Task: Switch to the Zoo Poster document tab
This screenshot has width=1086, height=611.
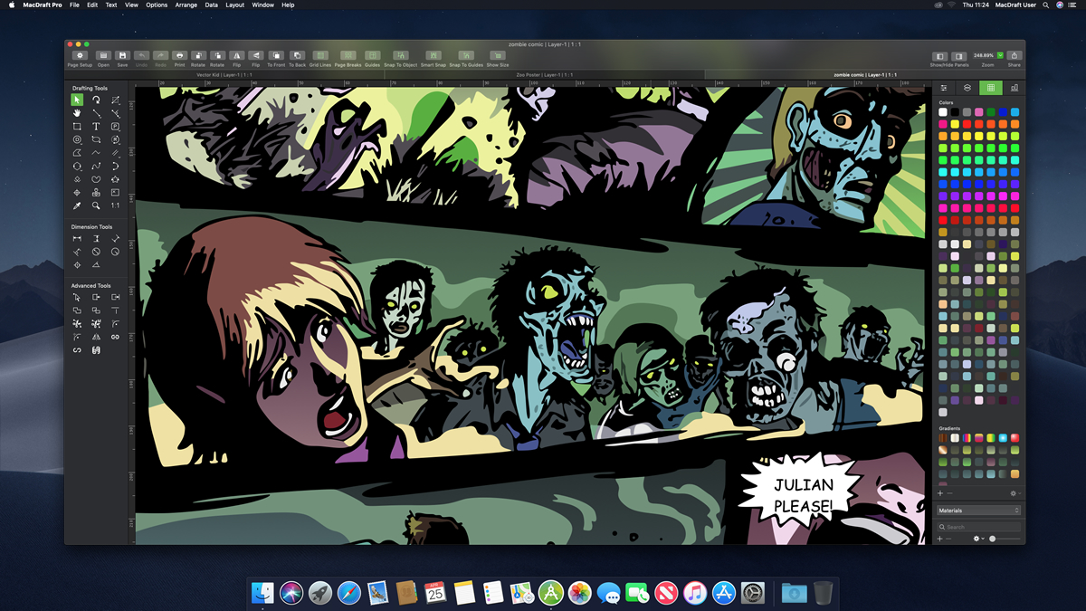Action: [x=546, y=74]
